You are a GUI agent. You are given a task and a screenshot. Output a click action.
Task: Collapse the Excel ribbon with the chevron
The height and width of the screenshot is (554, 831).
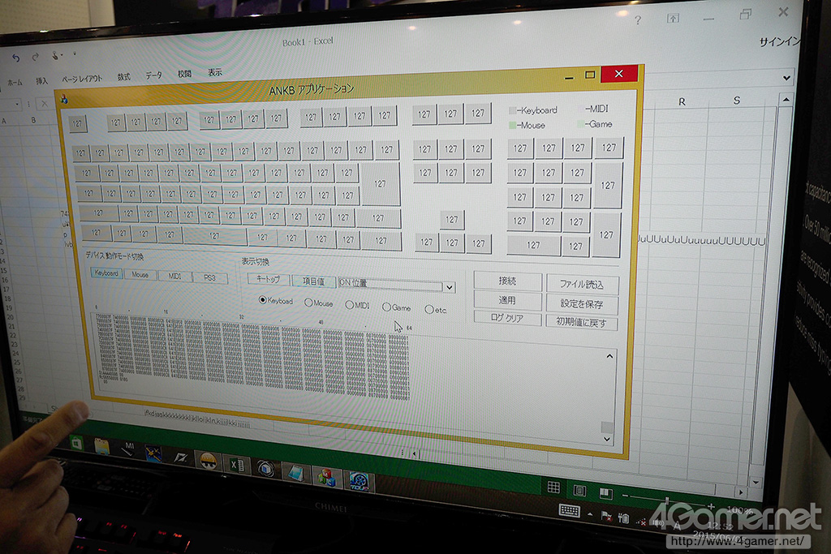click(x=786, y=78)
